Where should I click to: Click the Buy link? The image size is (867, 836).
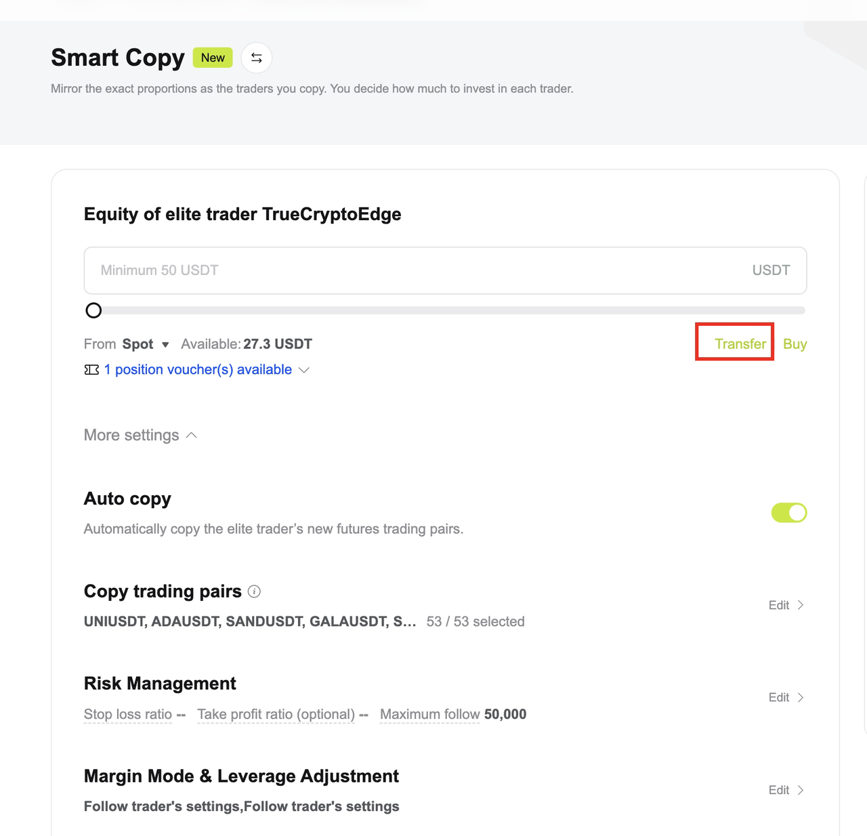[795, 344]
